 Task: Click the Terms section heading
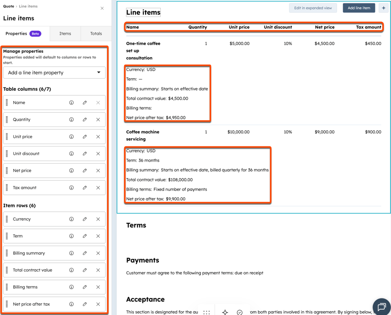pyautogui.click(x=136, y=225)
